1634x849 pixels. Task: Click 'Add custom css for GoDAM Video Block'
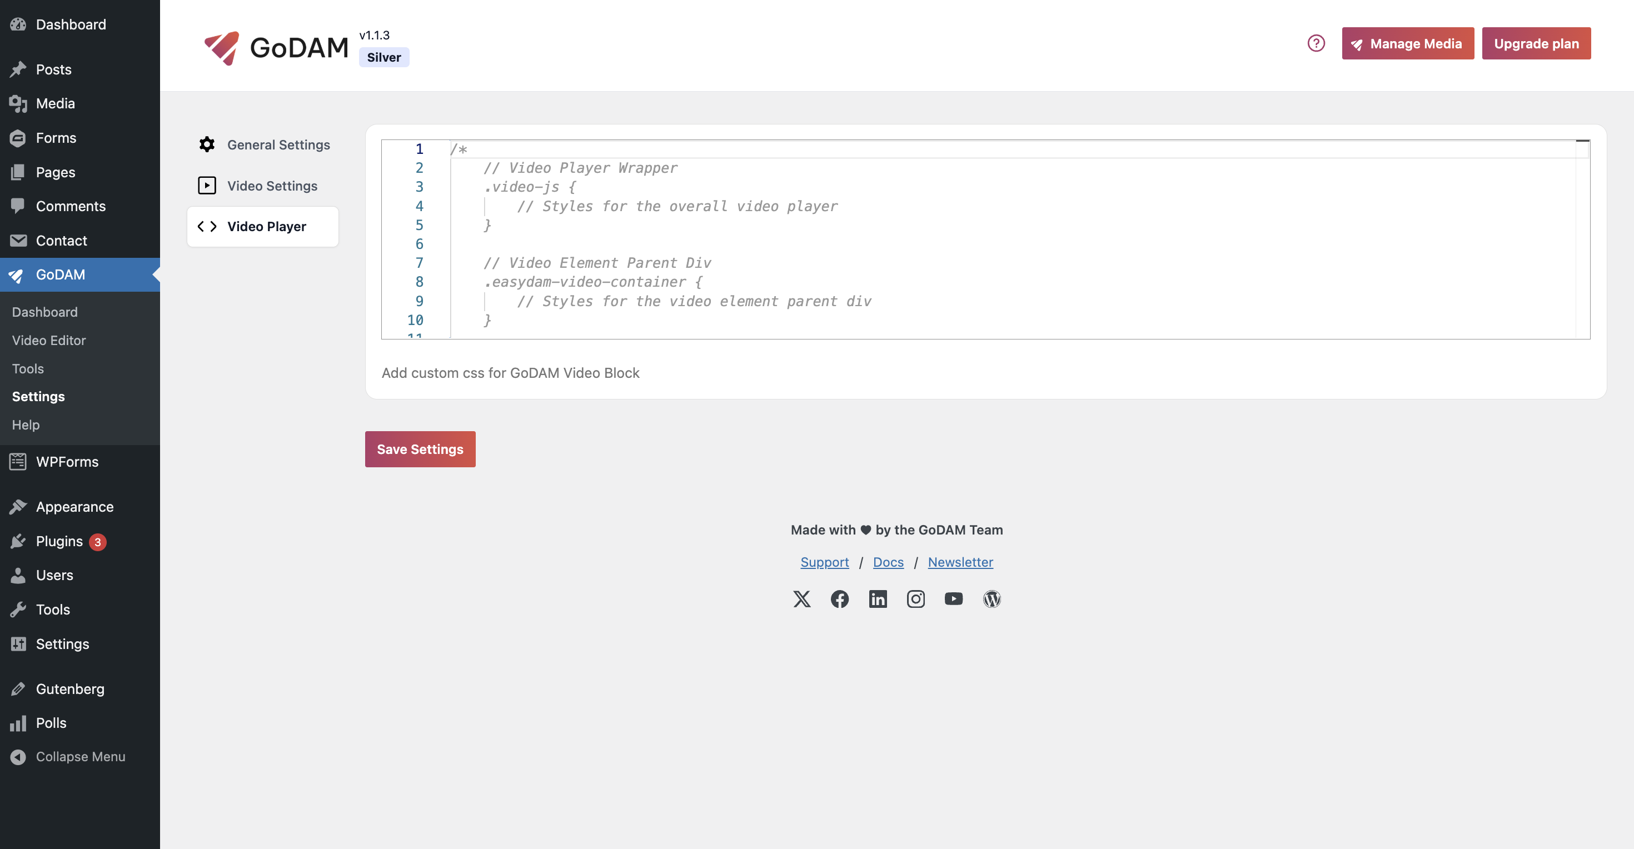coord(510,373)
